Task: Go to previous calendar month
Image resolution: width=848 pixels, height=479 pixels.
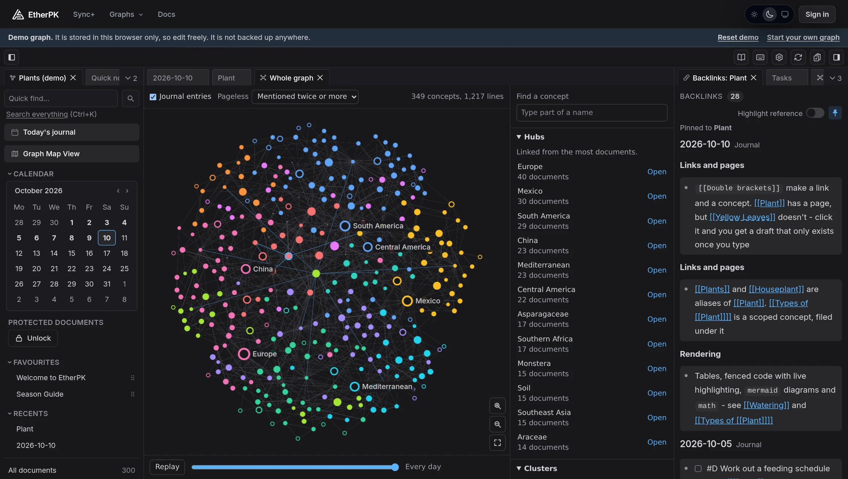Action: [x=118, y=191]
